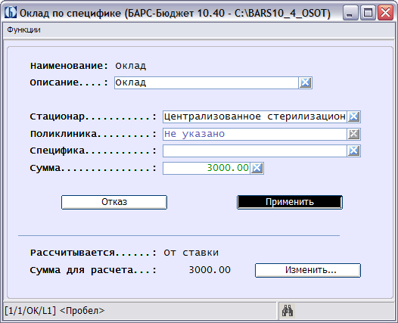Click the Наименование: label
398x323 pixels.
[69, 66]
